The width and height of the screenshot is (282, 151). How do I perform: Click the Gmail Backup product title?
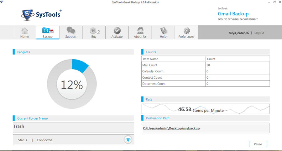(x=233, y=14)
